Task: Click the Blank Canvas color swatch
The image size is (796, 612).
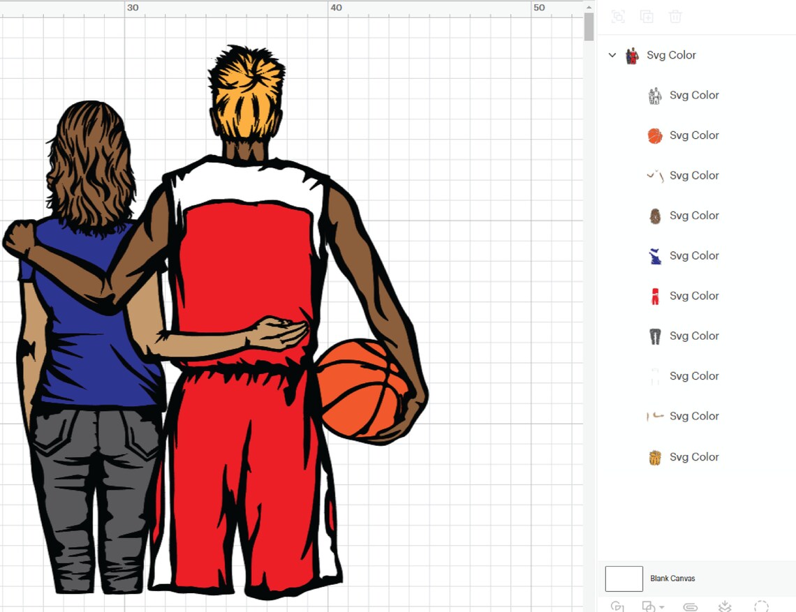Action: pyautogui.click(x=624, y=578)
